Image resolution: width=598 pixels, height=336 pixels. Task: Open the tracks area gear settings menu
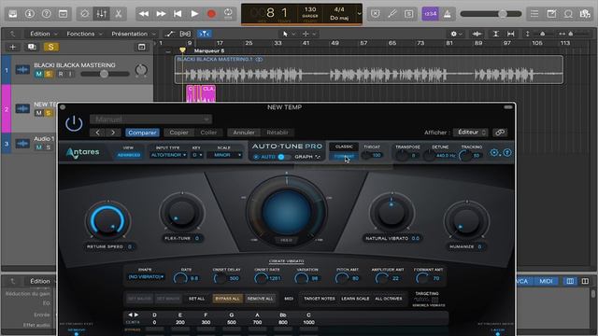pyautogui.click(x=456, y=34)
